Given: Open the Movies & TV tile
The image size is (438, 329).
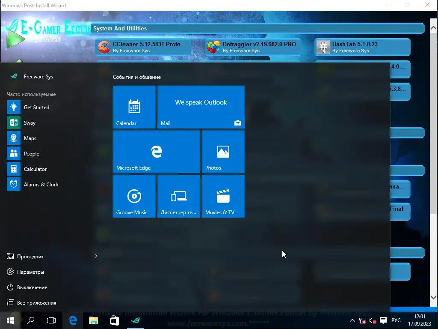Looking at the screenshot, I should [x=223, y=196].
